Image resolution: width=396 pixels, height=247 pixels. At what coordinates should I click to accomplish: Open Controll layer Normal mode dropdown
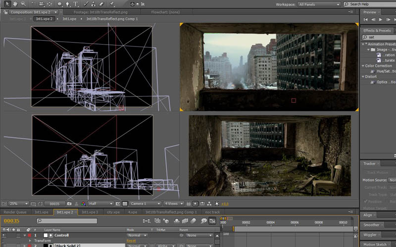pos(137,235)
